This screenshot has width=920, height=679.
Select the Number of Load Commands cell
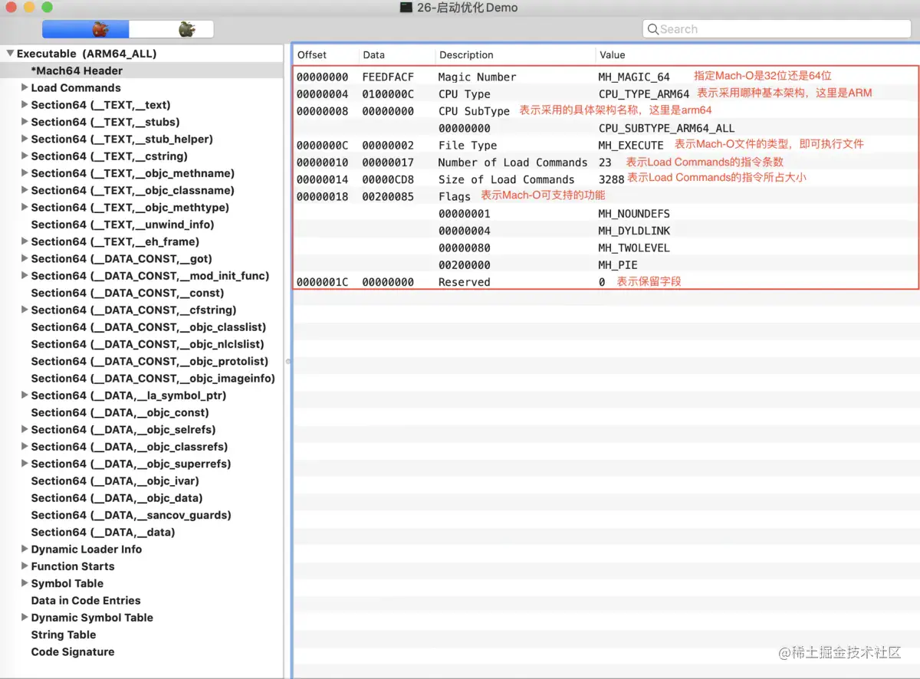point(513,162)
